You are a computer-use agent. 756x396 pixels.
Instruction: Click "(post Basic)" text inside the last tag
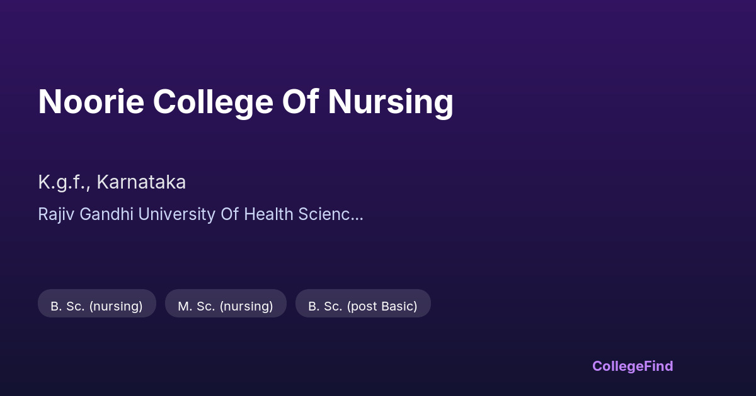382,305
